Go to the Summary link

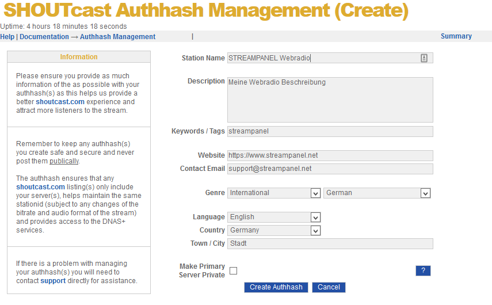pyautogui.click(x=456, y=36)
